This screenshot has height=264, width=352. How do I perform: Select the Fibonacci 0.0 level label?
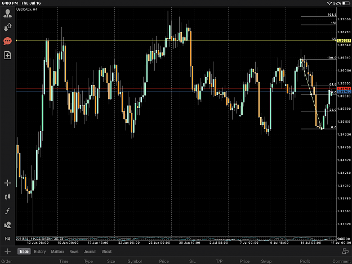333,127
